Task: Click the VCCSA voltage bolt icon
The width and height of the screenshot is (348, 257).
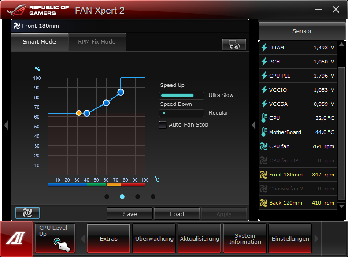Action: (264, 104)
